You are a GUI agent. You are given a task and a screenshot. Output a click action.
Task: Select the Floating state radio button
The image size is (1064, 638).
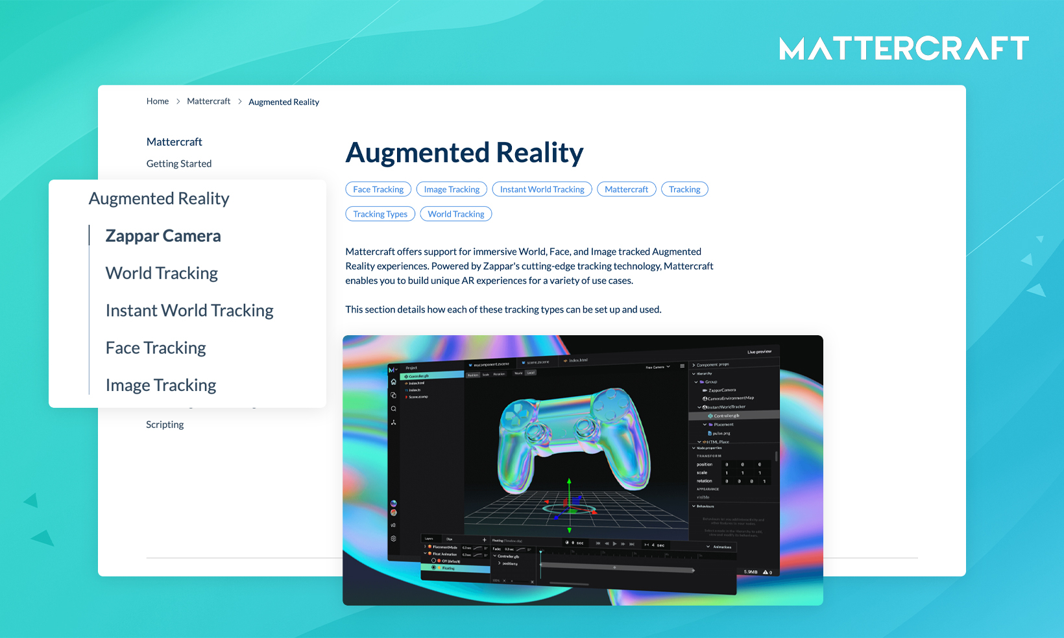click(433, 568)
